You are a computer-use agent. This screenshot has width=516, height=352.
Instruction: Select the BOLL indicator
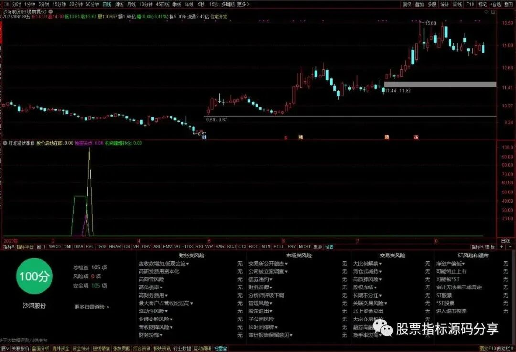(x=279, y=247)
